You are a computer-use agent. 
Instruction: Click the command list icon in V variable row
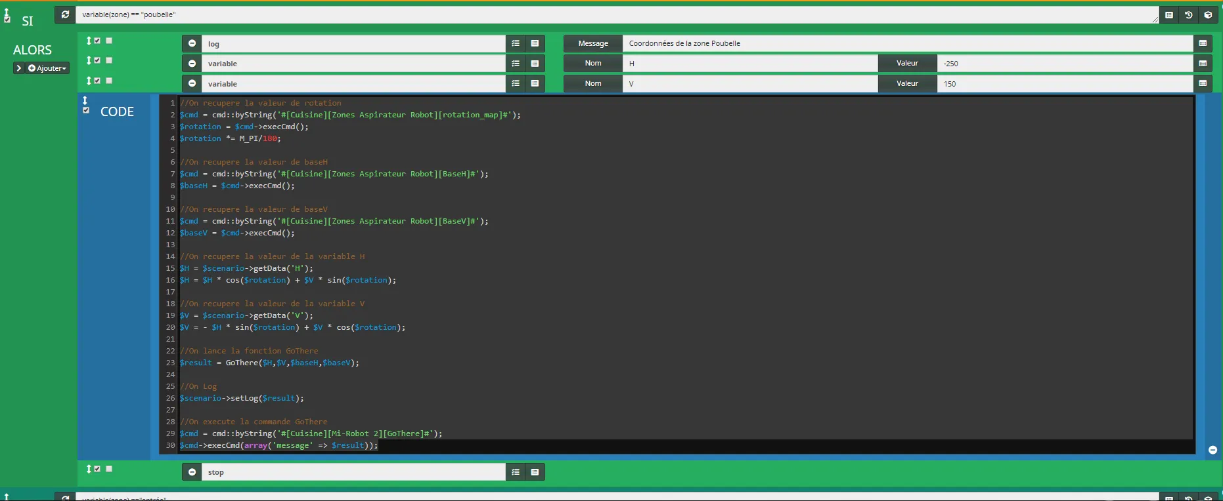coord(535,83)
